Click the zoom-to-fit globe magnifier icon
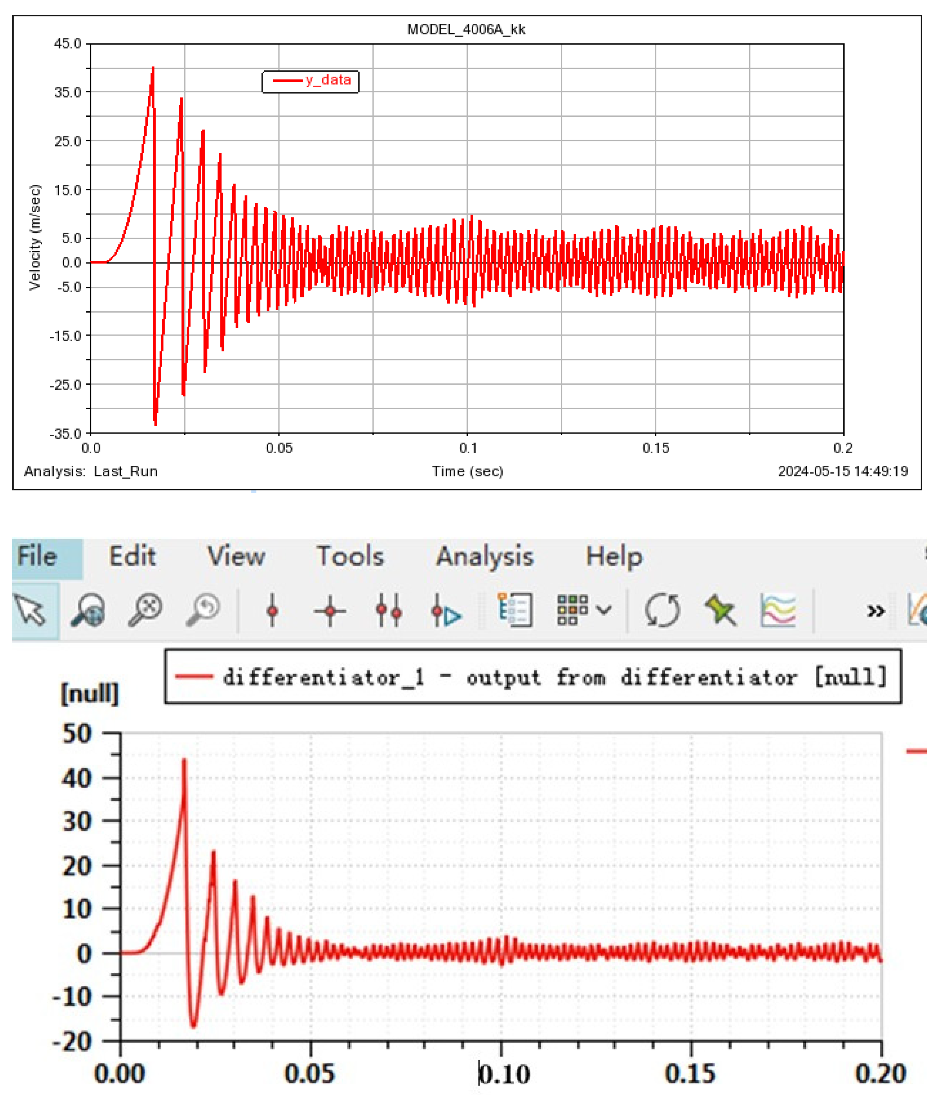 [x=88, y=610]
